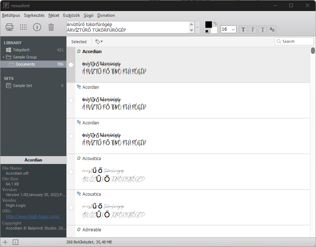Click the OpenType icon beside Admirable
Screen dimensions: 316x247
tap(79, 230)
